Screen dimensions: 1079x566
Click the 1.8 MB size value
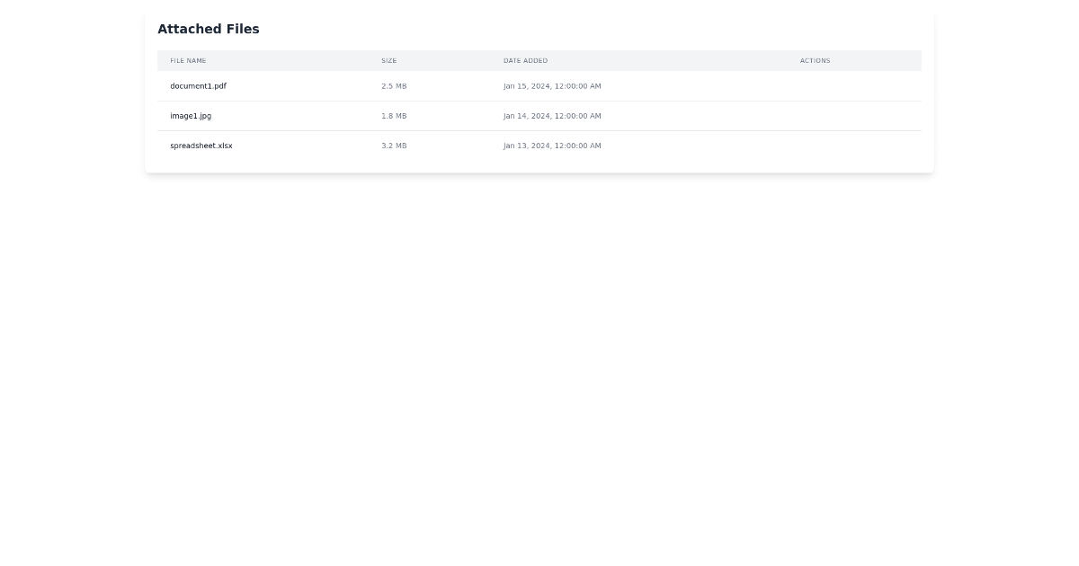[394, 116]
